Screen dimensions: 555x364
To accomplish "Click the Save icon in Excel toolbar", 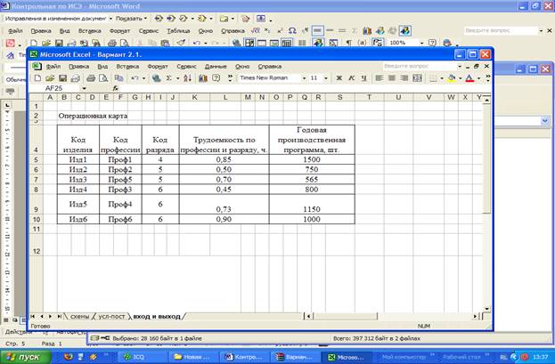I will point(63,78).
